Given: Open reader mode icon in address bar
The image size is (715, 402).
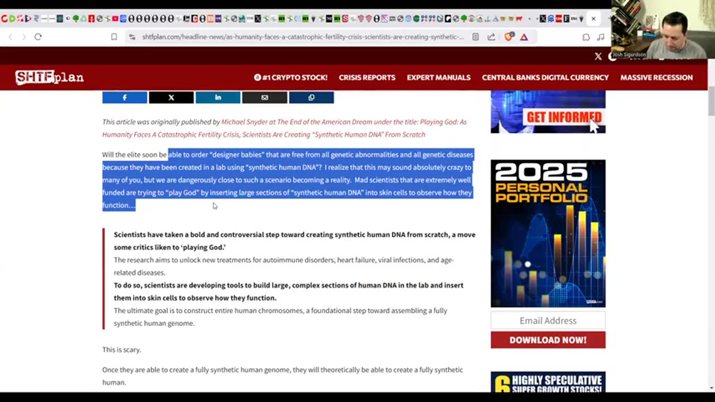Looking at the screenshot, I should (x=475, y=37).
